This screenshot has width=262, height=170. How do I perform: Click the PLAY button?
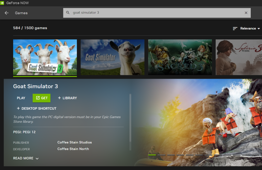point(21,98)
